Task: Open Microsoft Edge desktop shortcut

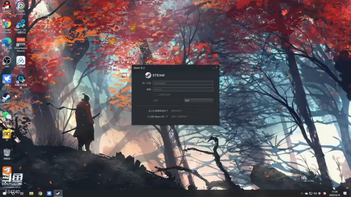Action: 7,45
